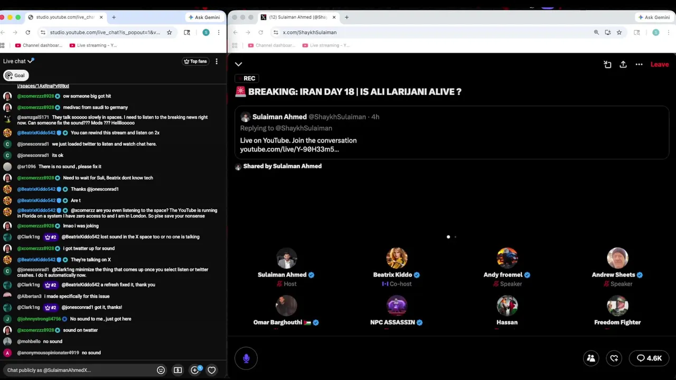The width and height of the screenshot is (676, 380).
Task: Open the X Space three-dot more menu
Action: 639,64
